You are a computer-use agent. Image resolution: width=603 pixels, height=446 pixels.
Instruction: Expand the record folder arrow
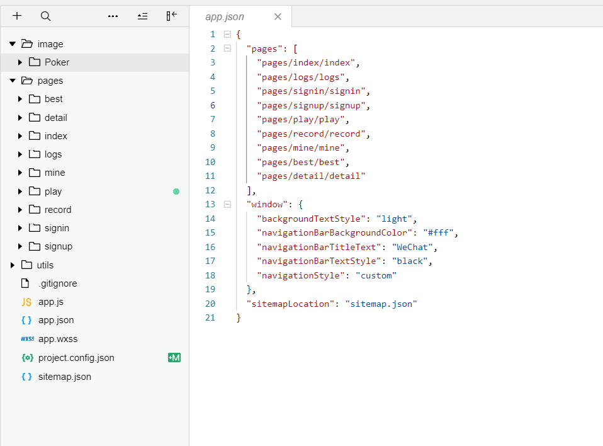pos(20,210)
